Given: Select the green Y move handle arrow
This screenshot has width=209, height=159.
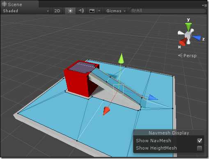Looking at the screenshot, I should point(121,58).
